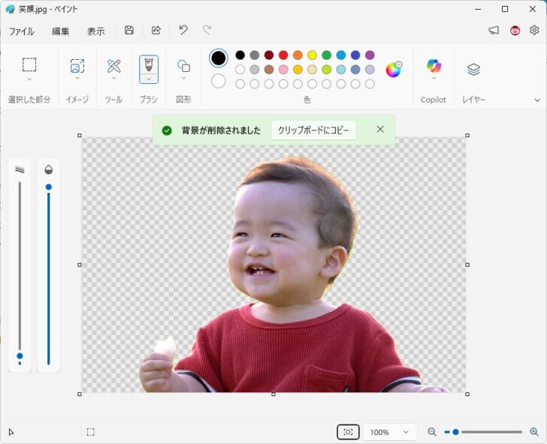The width and height of the screenshot is (547, 444).
Task: Open the 100% zoom level dropdown
Action: click(390, 432)
